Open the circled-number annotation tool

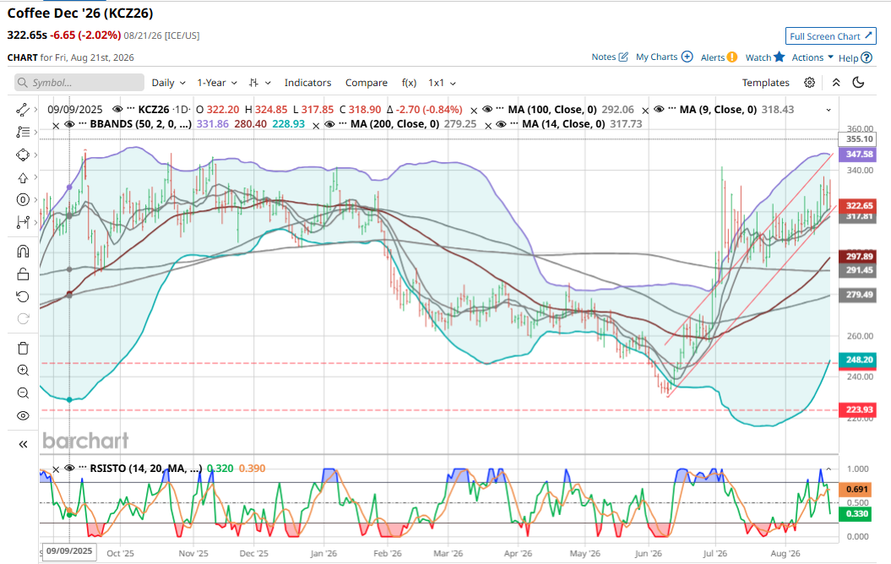[23, 200]
